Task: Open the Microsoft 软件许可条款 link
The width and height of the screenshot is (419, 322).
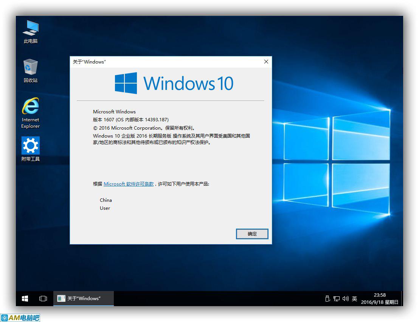Action: tap(129, 184)
